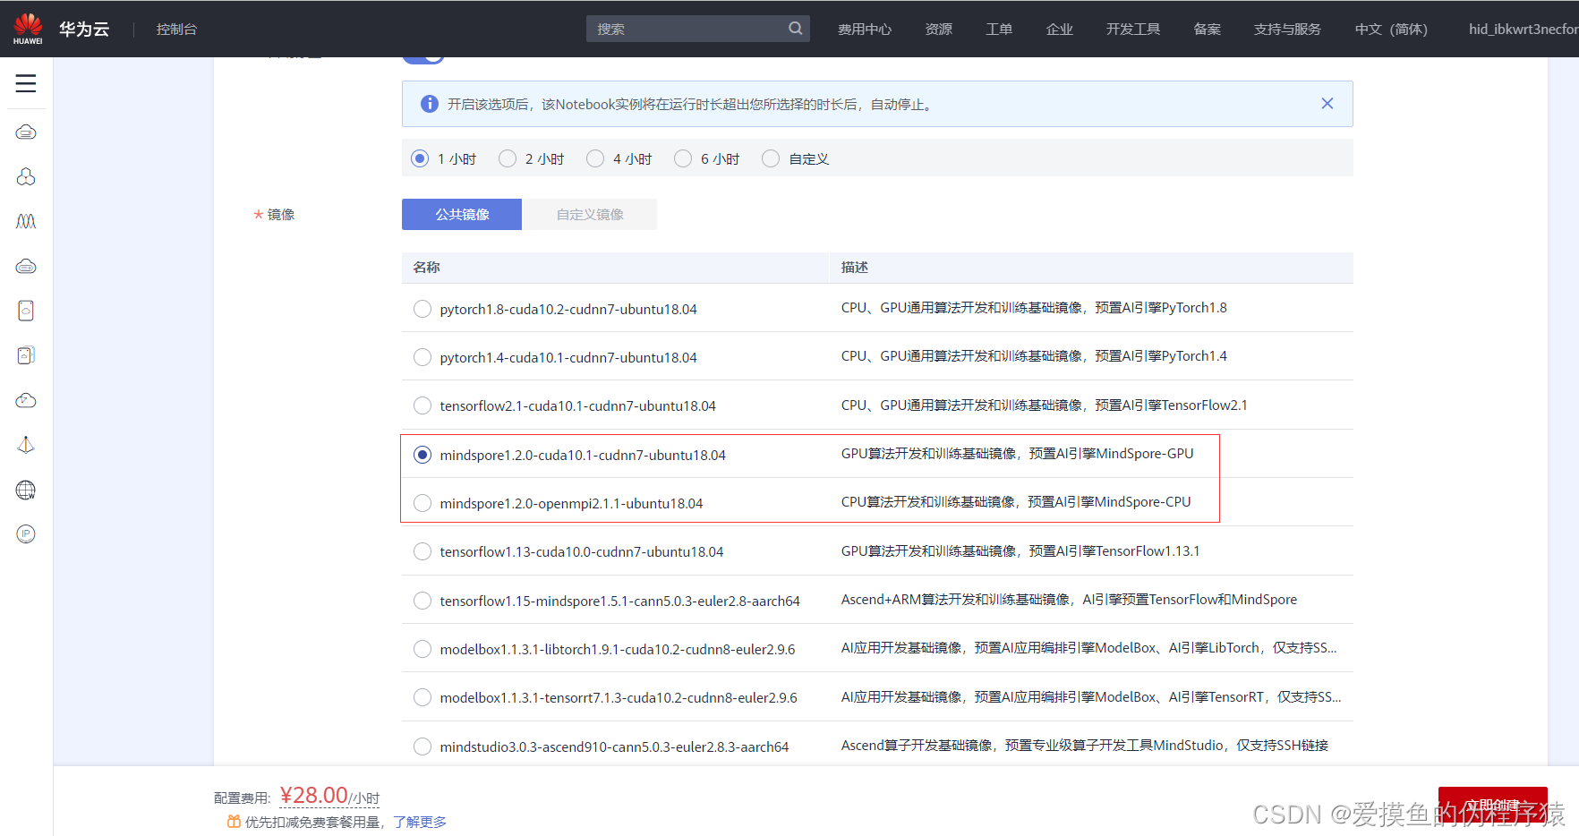
Task: Open the three-hexagon cluster sidebar icon
Action: coord(26,176)
